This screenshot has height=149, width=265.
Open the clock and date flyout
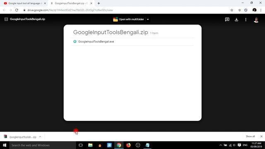coord(256,145)
